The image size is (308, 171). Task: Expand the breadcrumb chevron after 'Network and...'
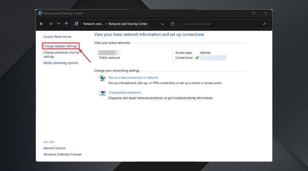click(105, 24)
